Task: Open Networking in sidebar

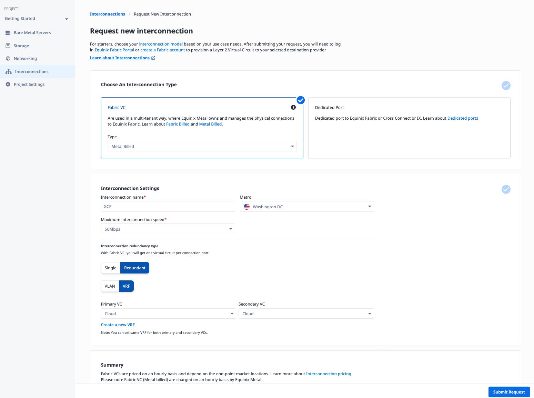Action: (x=37, y=59)
